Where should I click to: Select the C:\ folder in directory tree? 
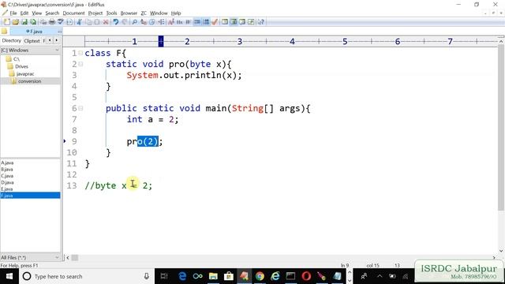[13, 59]
